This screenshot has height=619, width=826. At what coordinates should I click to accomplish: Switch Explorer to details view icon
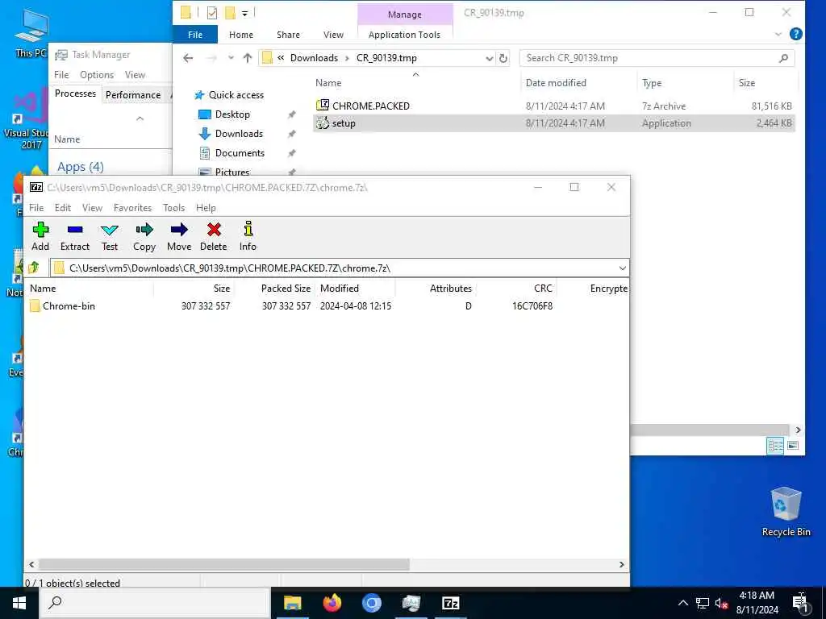pyautogui.click(x=775, y=446)
